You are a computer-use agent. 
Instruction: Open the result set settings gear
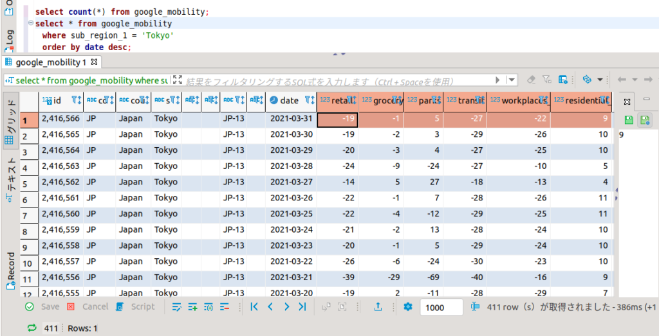point(407,307)
